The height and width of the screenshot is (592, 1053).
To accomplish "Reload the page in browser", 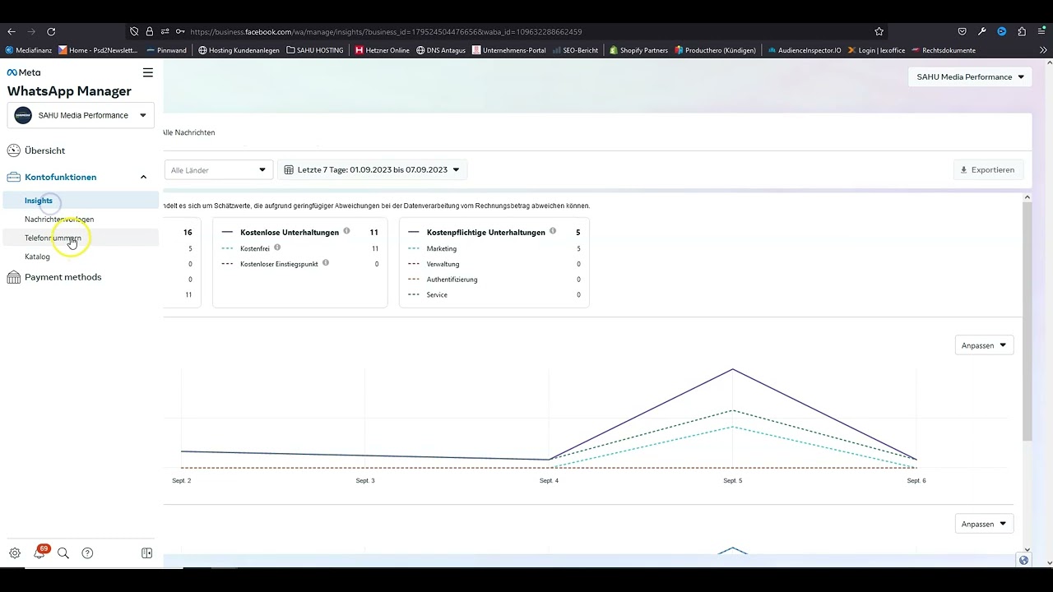I will click(x=51, y=31).
